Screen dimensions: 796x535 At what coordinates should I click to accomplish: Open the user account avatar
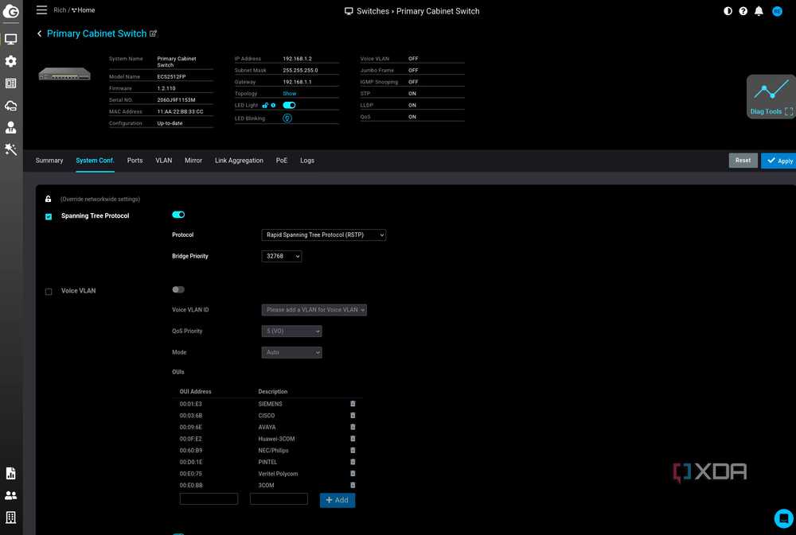[x=777, y=10]
